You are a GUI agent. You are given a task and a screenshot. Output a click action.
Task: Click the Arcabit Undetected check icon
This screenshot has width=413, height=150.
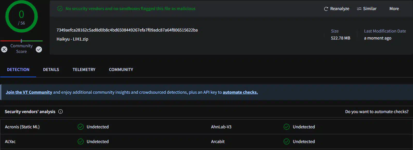(287, 141)
